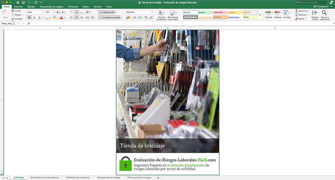Open sheet 2) Información de la empresa

[44, 178]
